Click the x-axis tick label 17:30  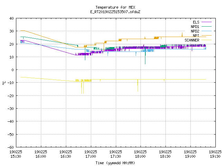[116, 156]
